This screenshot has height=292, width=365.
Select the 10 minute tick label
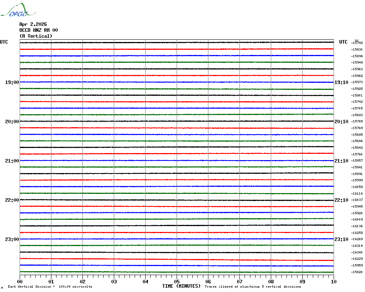pyautogui.click(x=333, y=281)
